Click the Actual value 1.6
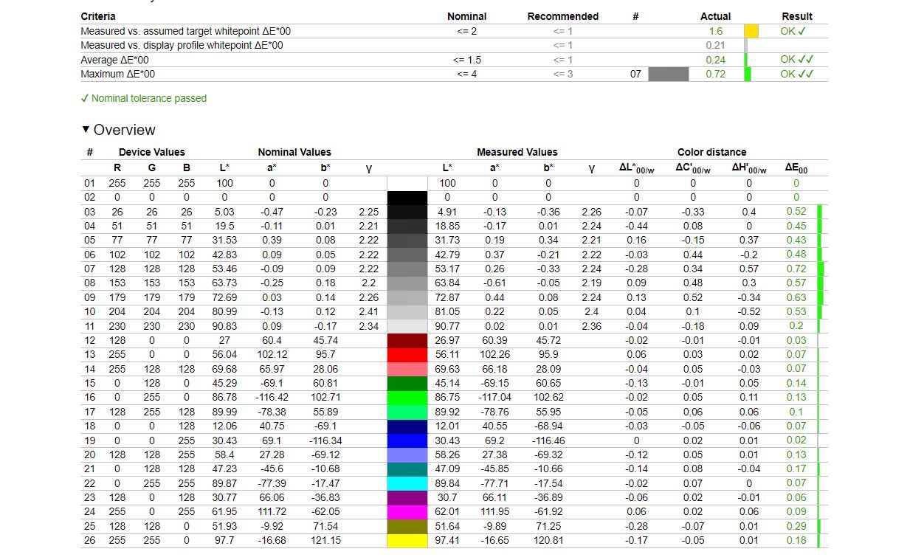The image size is (924, 560). point(715,32)
